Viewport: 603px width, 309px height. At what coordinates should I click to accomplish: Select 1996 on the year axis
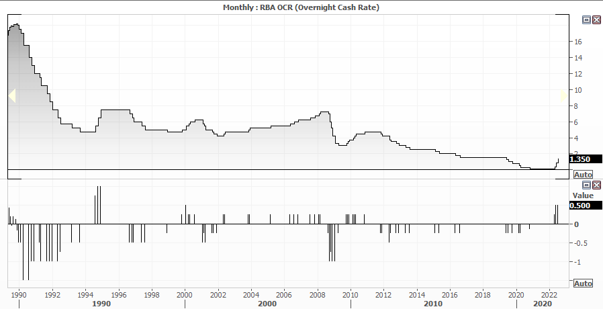(118, 295)
